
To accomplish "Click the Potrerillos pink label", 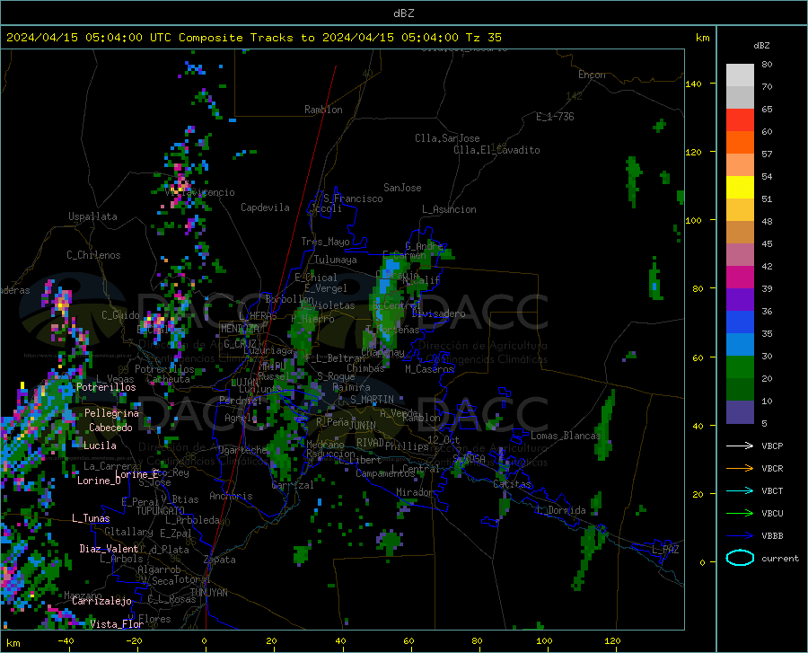I will 106,387.
